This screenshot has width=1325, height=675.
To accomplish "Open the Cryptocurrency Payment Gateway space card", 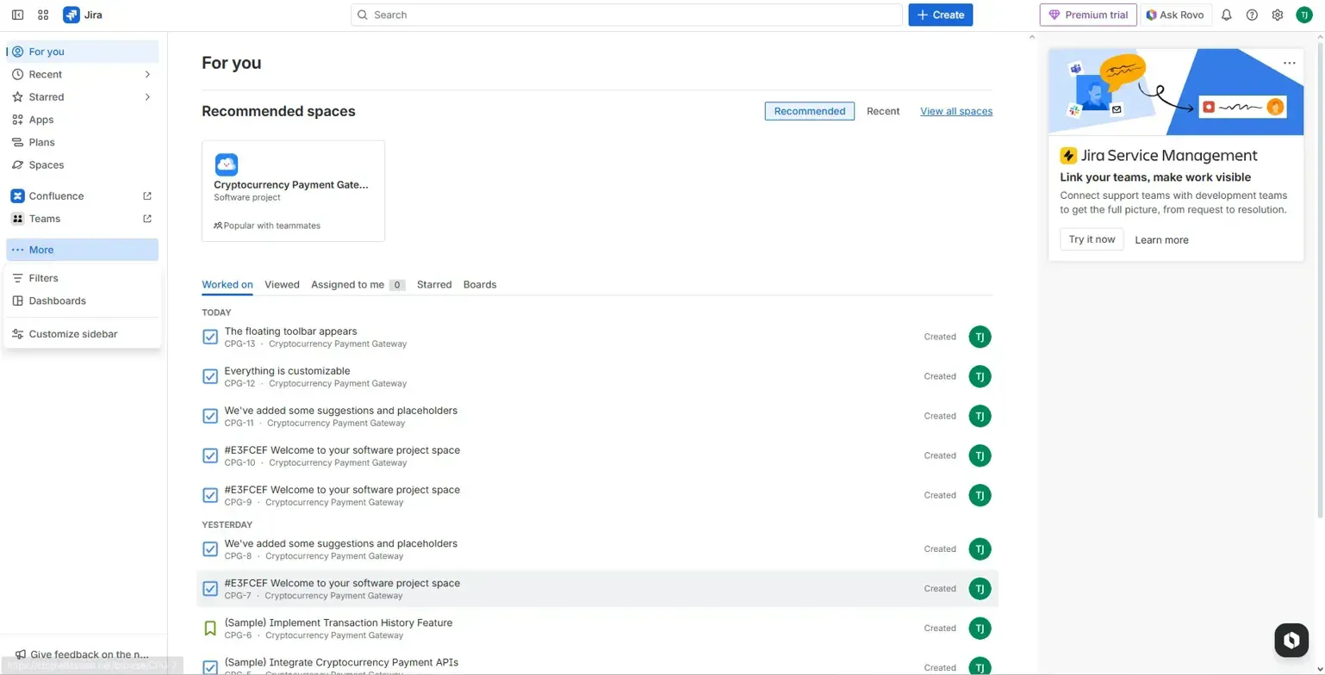I will 293,190.
